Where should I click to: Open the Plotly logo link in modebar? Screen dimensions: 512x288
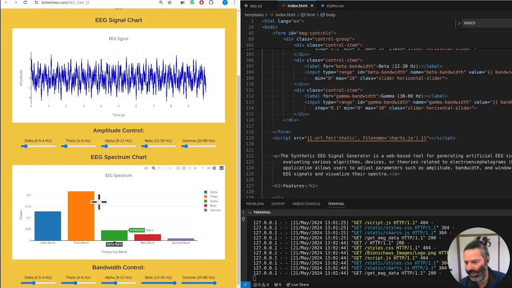click(x=222, y=168)
